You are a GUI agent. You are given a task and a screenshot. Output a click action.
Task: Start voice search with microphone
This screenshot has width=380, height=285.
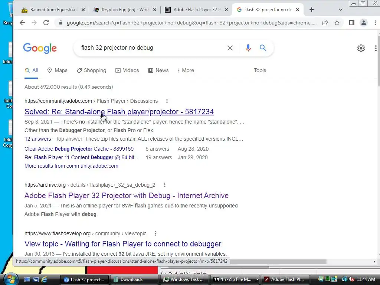click(x=248, y=48)
